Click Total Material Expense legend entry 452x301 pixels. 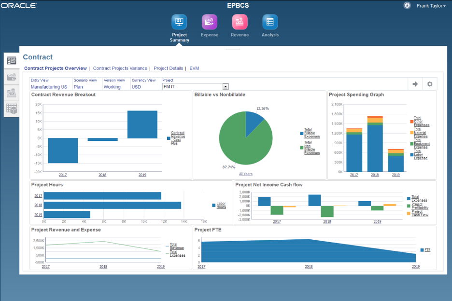coord(421,133)
